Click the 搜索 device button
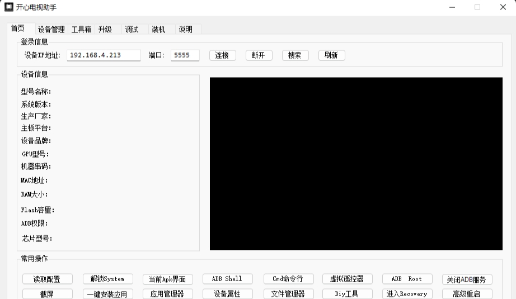The width and height of the screenshot is (516, 299). pyautogui.click(x=295, y=55)
